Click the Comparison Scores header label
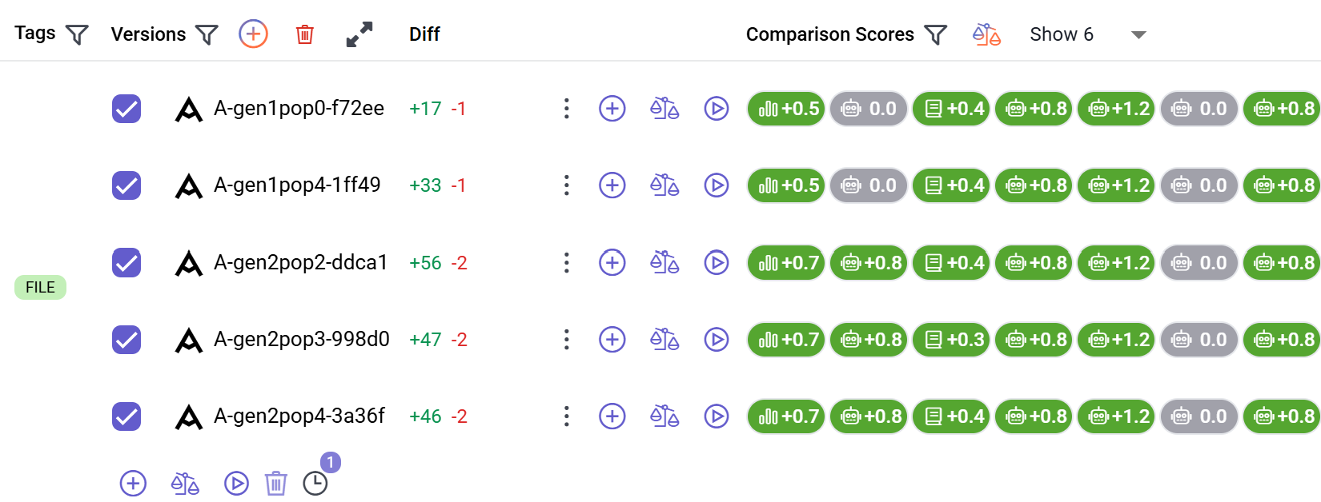 pyautogui.click(x=829, y=34)
